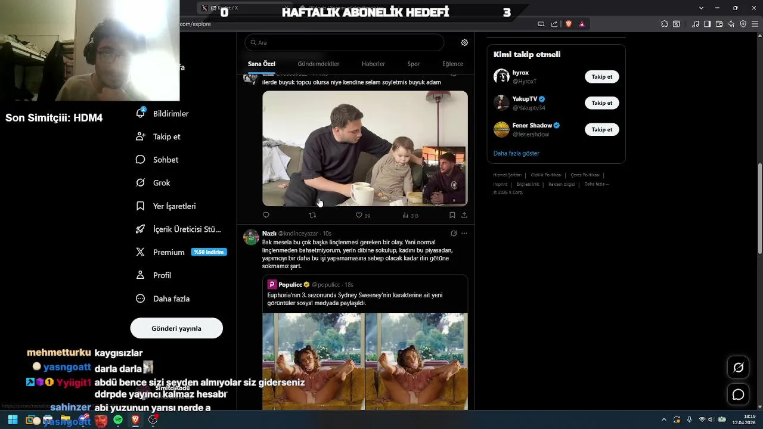Open floating messages chat button
Viewport: 763px width, 429px height.
click(x=738, y=394)
